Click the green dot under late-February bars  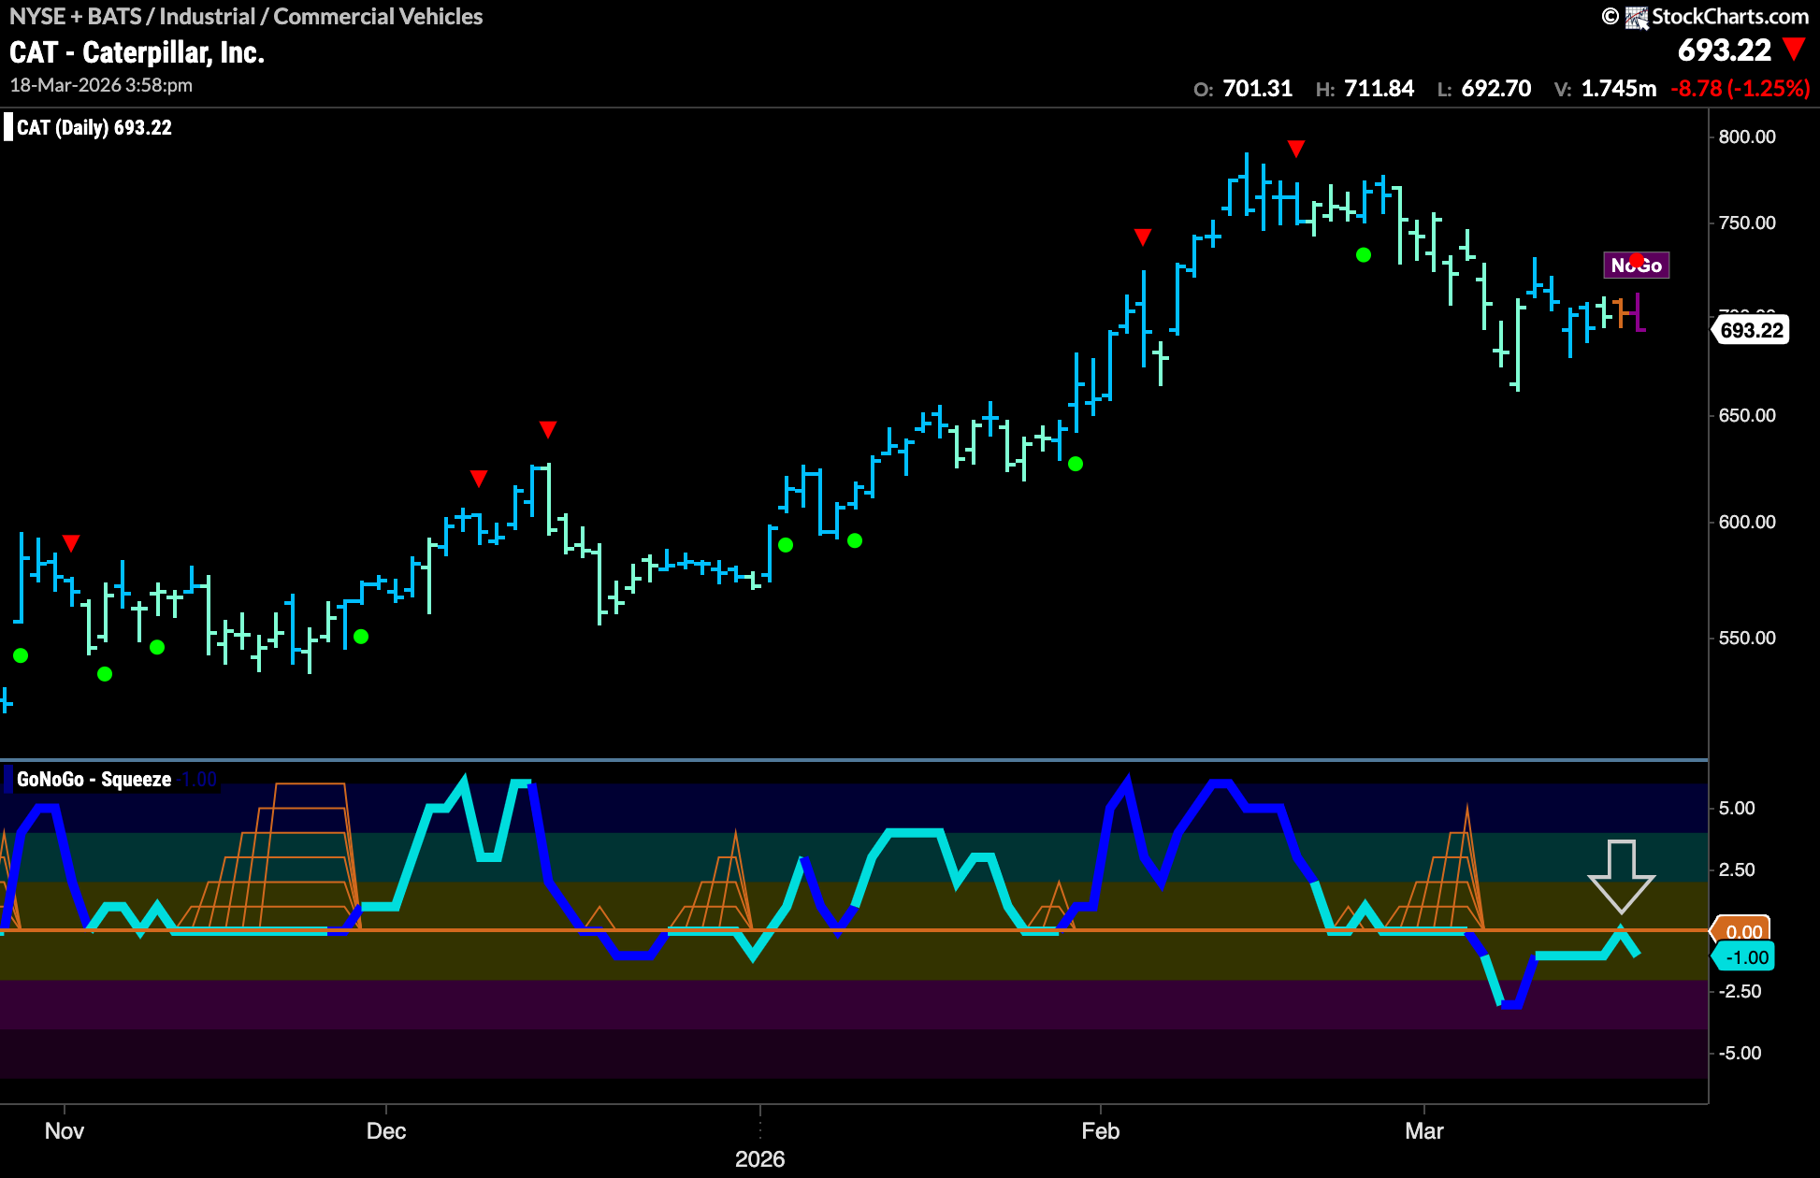(1364, 255)
